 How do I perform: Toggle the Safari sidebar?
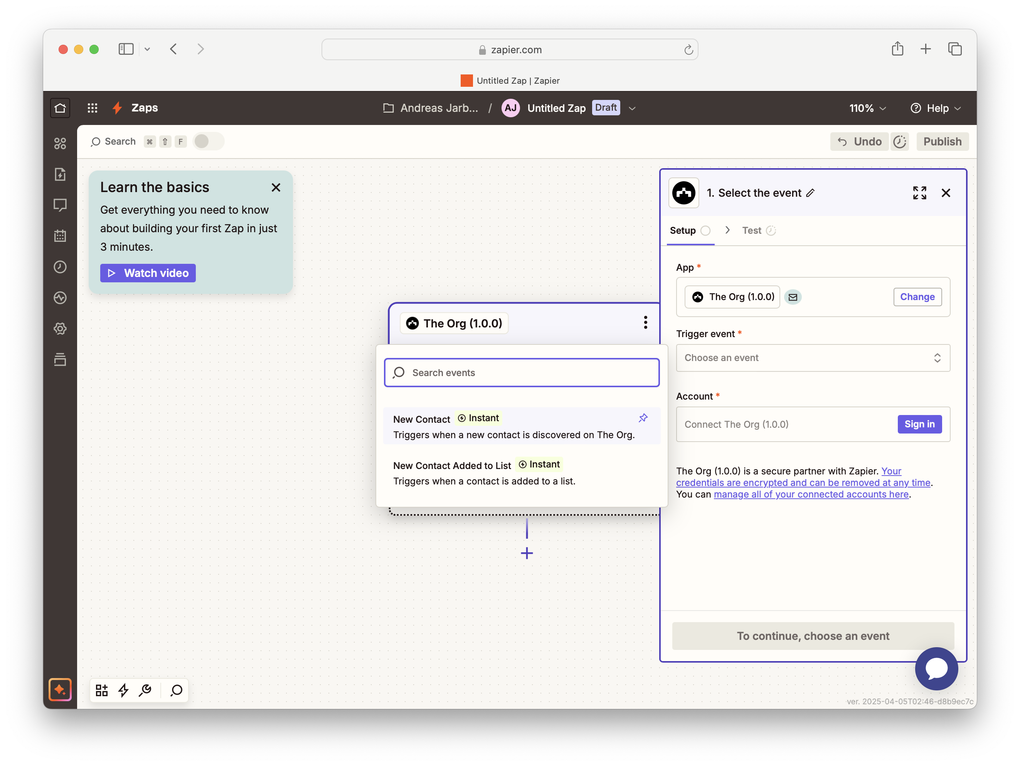click(x=126, y=49)
